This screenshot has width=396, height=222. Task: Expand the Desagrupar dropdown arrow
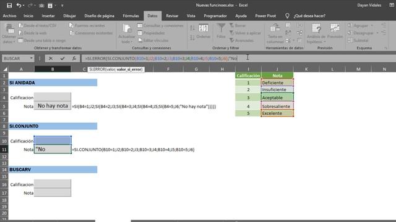(377, 33)
